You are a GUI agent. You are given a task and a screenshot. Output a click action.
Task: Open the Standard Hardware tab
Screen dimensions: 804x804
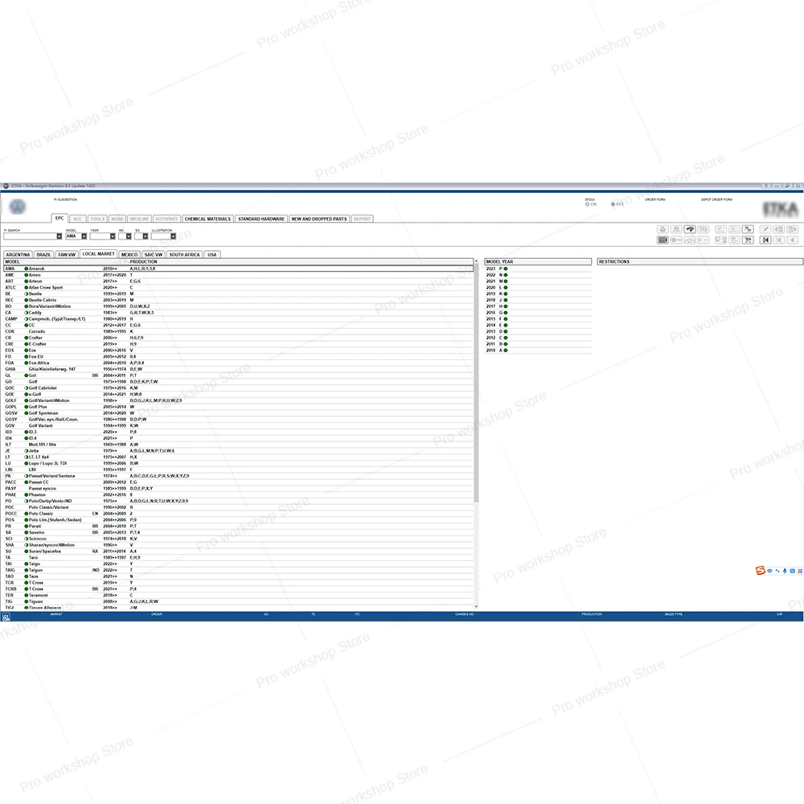[261, 219]
